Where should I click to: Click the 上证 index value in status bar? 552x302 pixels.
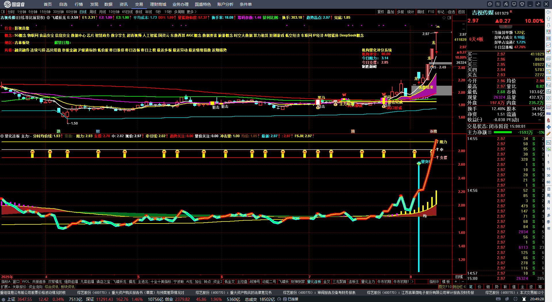pyautogui.click(x=25, y=299)
